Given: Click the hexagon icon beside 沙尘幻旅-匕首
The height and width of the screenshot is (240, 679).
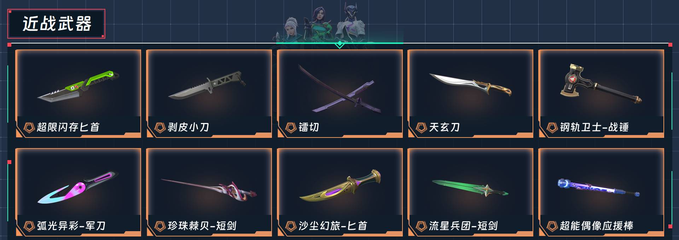Looking at the screenshot, I should point(291,226).
